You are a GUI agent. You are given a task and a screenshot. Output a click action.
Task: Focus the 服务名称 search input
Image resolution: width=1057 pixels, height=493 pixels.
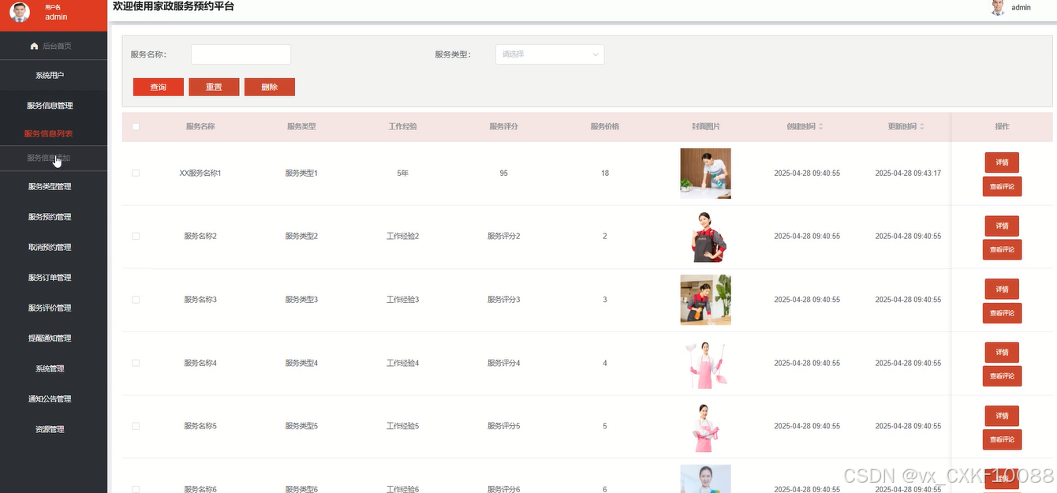tap(241, 54)
